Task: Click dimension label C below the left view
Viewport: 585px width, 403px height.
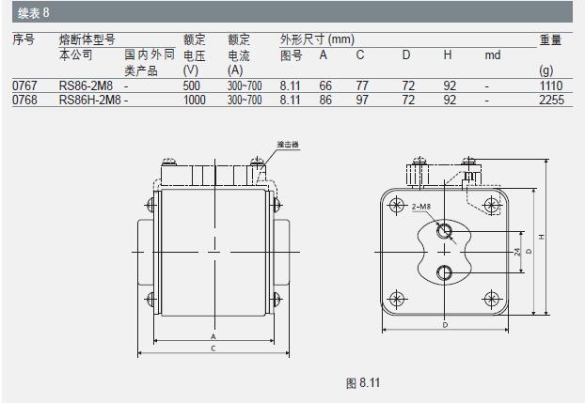Action: coord(214,349)
